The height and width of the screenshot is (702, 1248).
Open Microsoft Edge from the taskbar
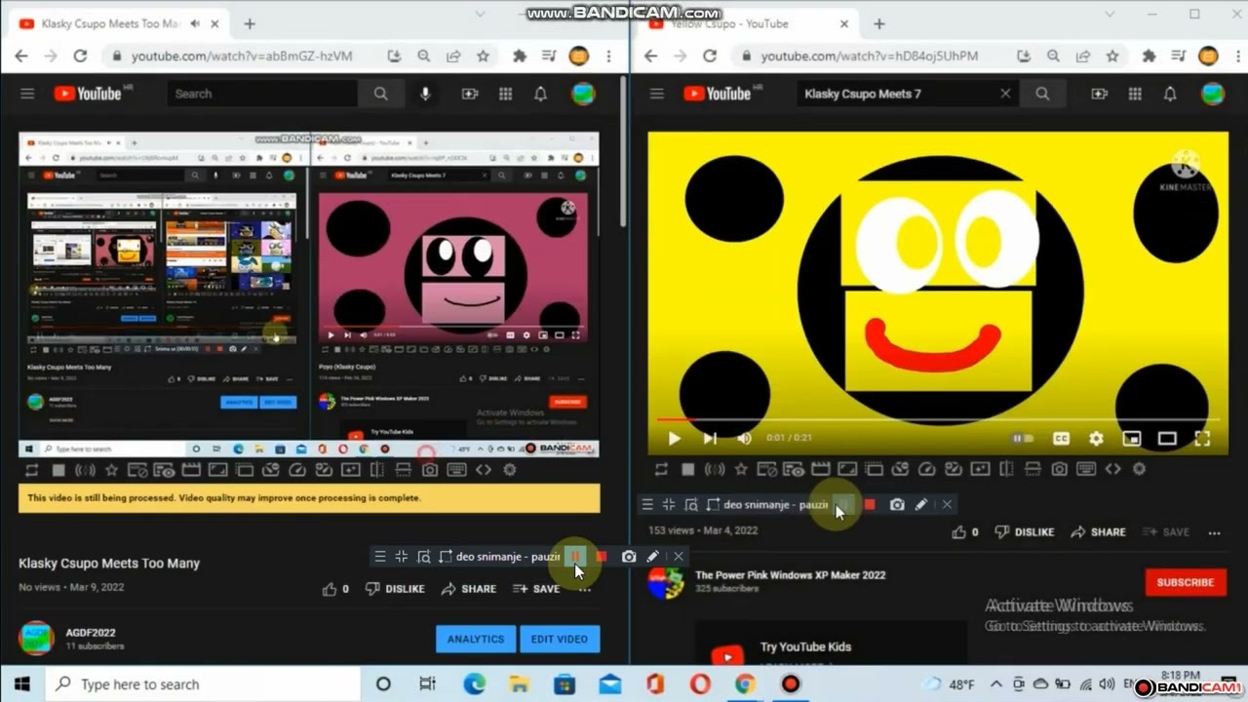(x=474, y=684)
